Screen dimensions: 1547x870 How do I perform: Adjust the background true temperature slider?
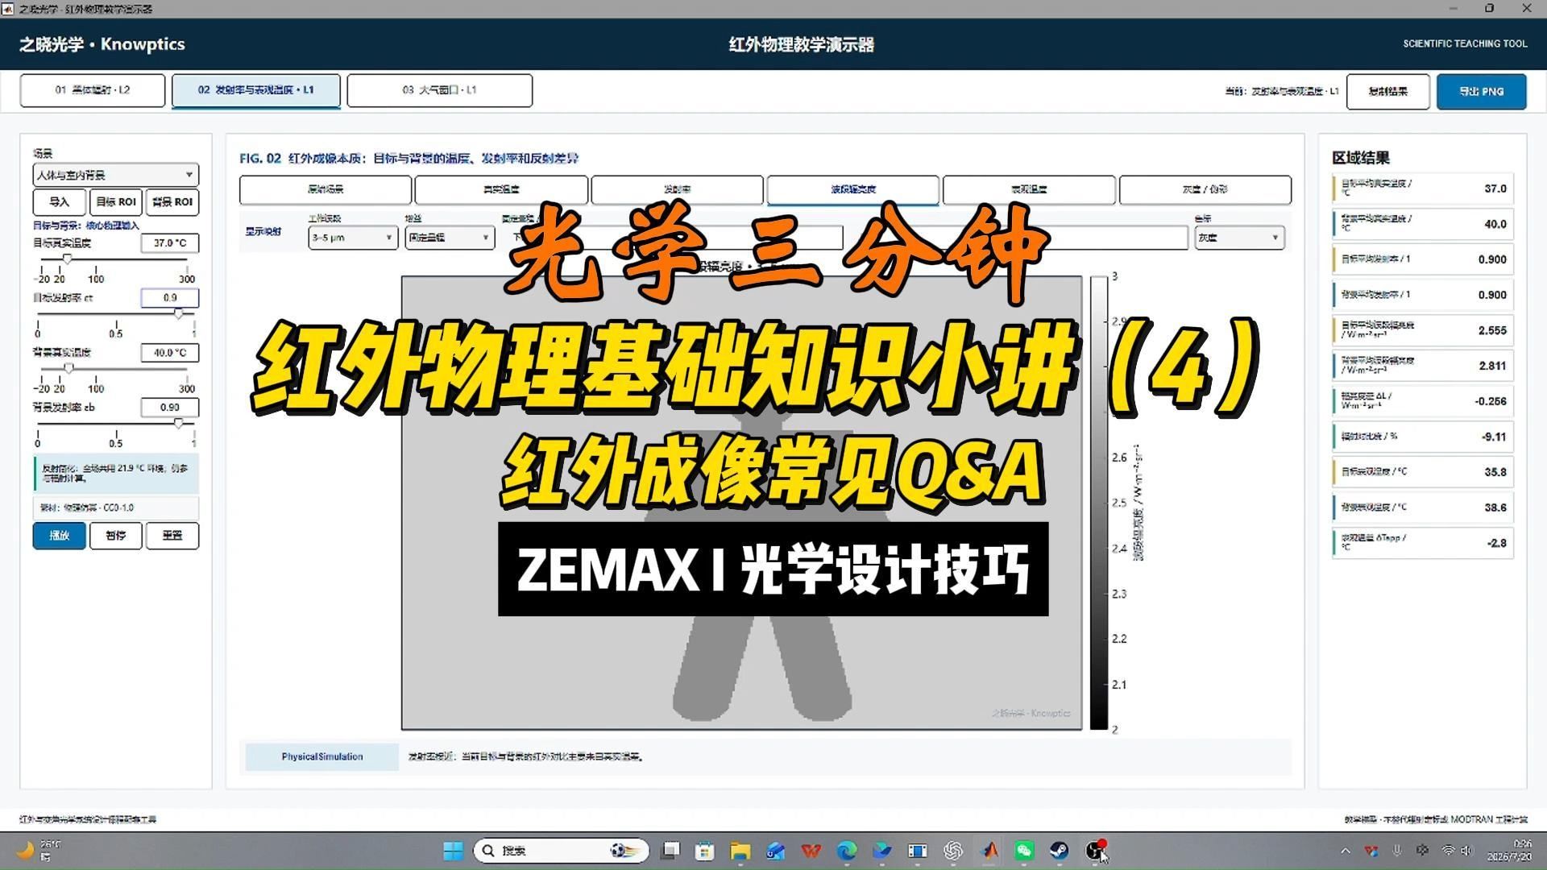[69, 369]
